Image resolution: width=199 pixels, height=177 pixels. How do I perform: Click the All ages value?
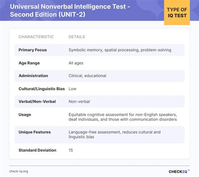coord(76,63)
